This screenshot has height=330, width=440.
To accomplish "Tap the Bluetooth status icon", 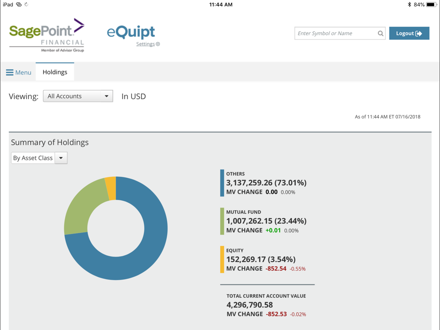I will 409,4.
